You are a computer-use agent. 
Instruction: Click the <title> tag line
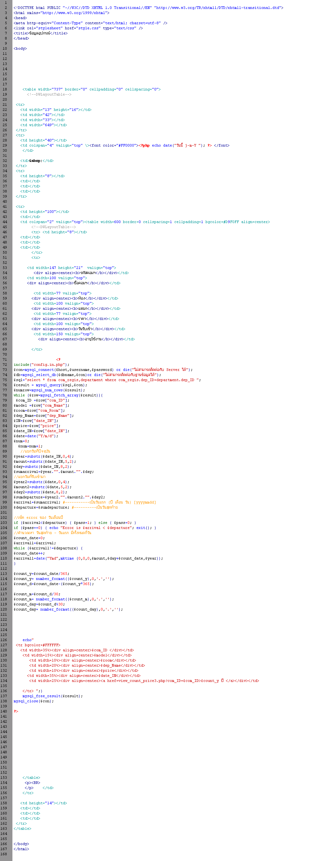pyautogui.click(x=40, y=33)
